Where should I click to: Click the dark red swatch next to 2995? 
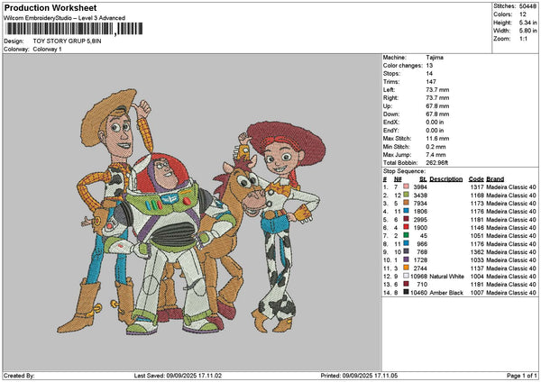406,219
